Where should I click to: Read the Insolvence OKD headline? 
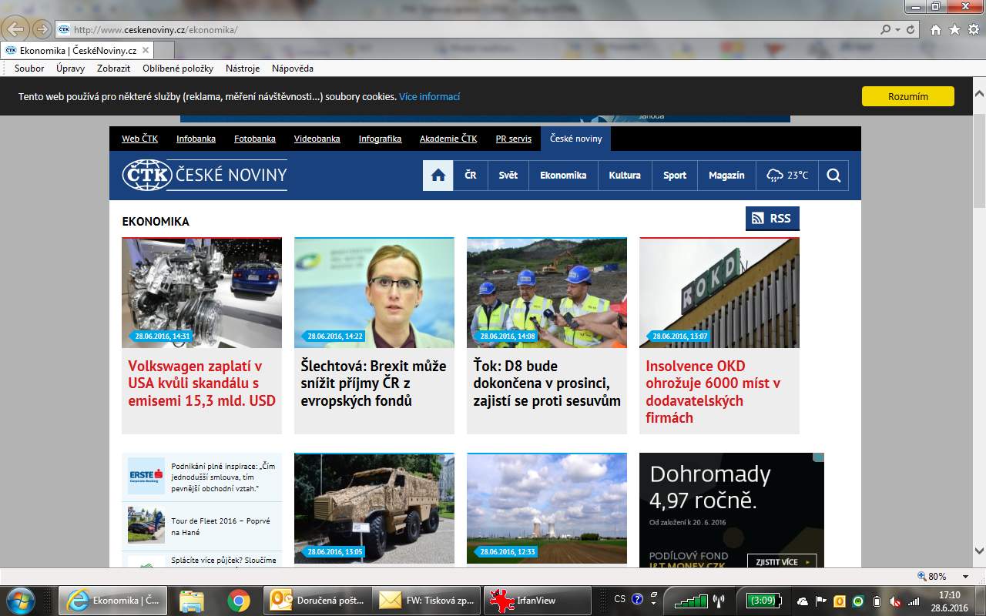tap(713, 392)
